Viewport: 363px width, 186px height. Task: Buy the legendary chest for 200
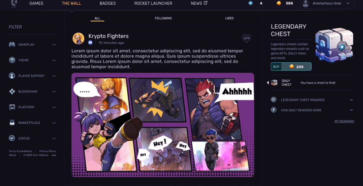291,67
